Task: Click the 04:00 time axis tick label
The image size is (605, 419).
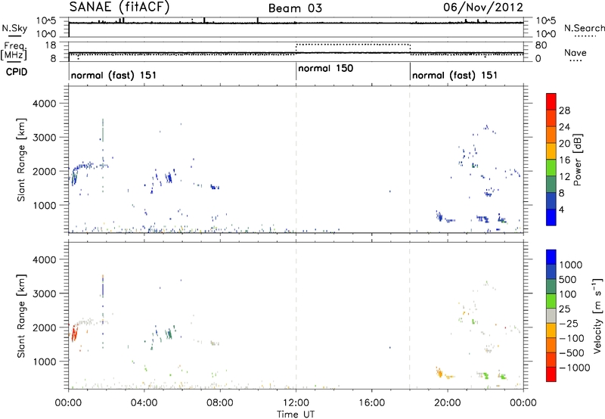Action: [x=144, y=403]
